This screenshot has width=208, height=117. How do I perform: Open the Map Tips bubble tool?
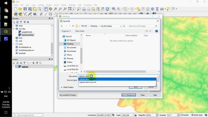[x=168, y=9]
